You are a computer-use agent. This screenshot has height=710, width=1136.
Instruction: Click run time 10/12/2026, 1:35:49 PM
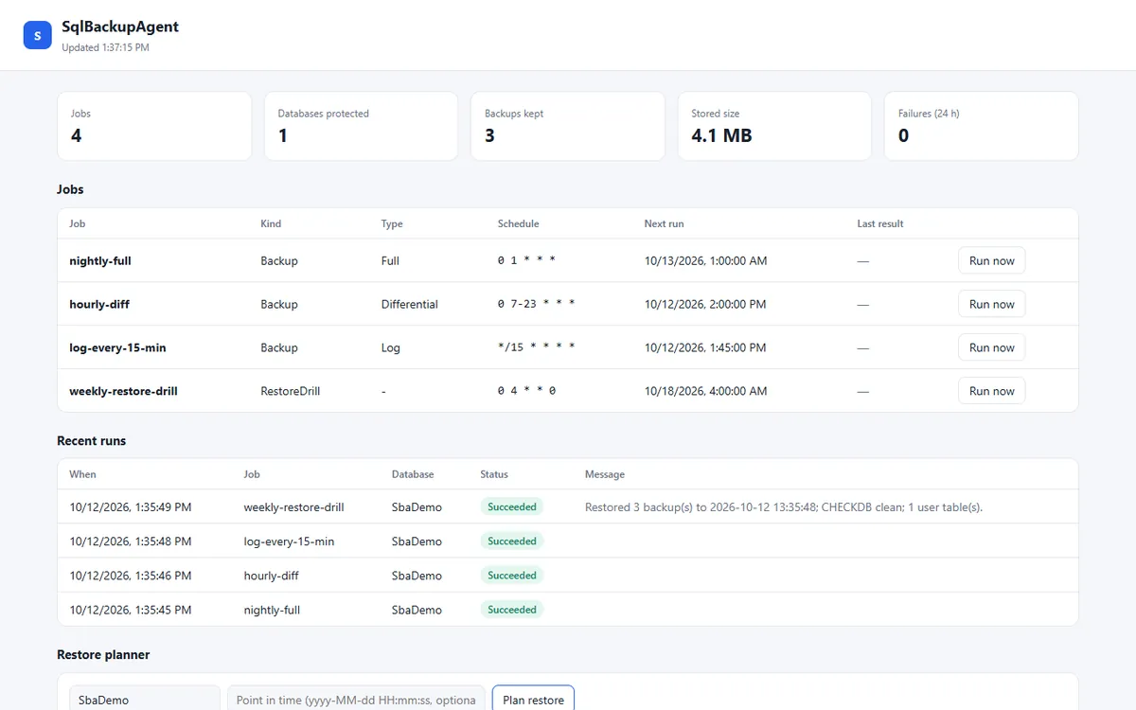coord(131,507)
